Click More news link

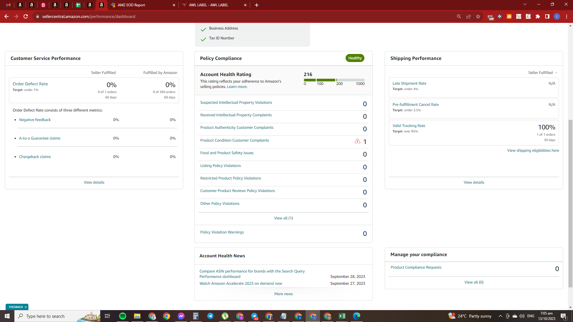click(x=284, y=294)
